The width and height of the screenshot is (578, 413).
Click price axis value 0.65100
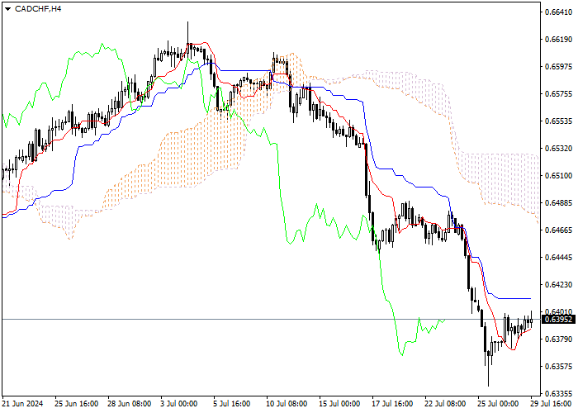tap(558, 175)
